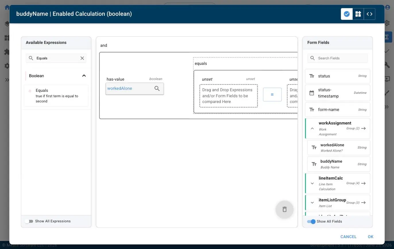Click the Form Fields search magnifier icon
The image size is (394, 249).
pyautogui.click(x=313, y=58)
